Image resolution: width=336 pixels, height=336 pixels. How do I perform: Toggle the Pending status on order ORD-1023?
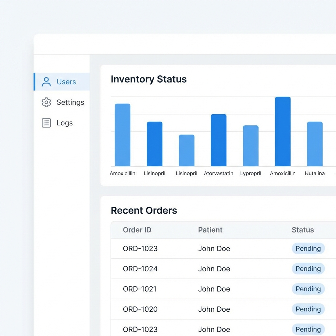tap(308, 248)
